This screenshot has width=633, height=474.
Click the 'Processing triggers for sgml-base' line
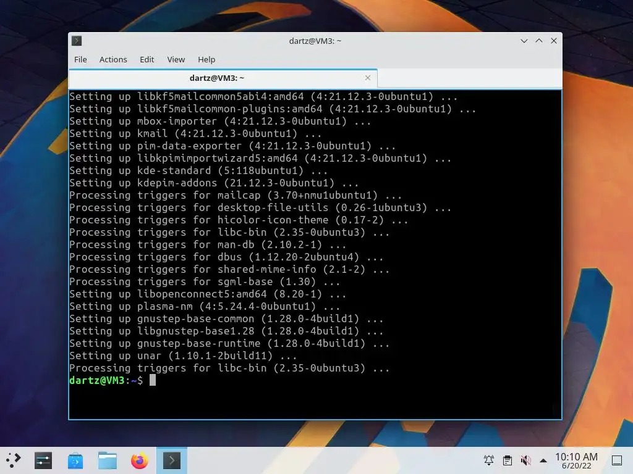pyautogui.click(x=205, y=281)
